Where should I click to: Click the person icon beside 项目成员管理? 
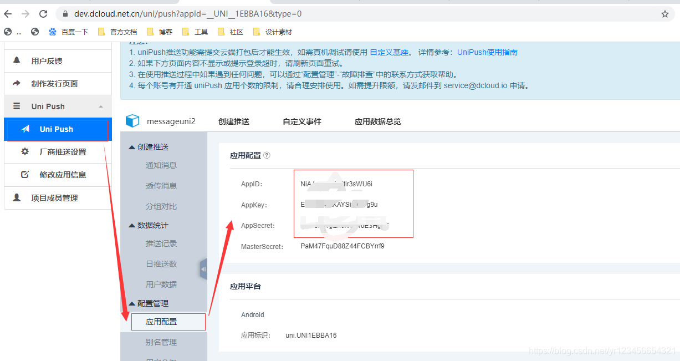point(17,197)
